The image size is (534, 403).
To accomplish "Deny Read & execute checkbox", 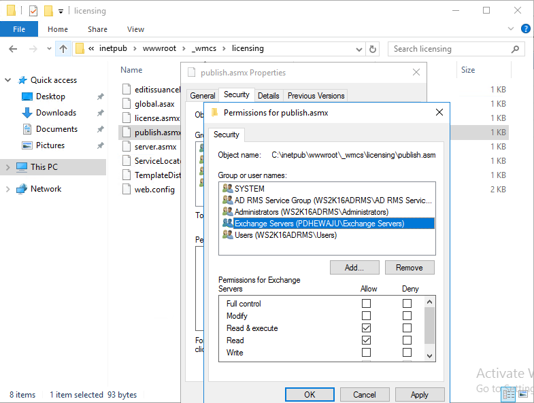I will pyautogui.click(x=407, y=328).
